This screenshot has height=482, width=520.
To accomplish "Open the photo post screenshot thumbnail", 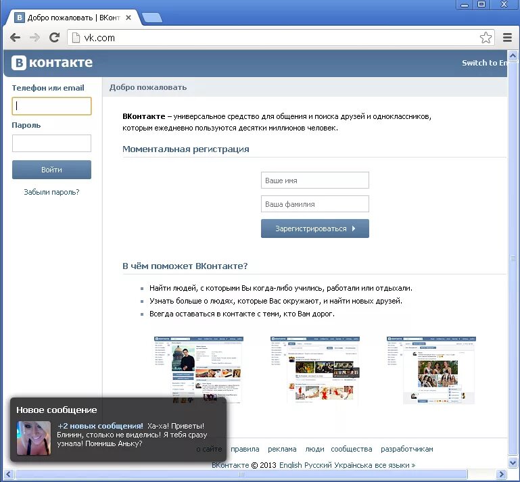I will coord(431,370).
